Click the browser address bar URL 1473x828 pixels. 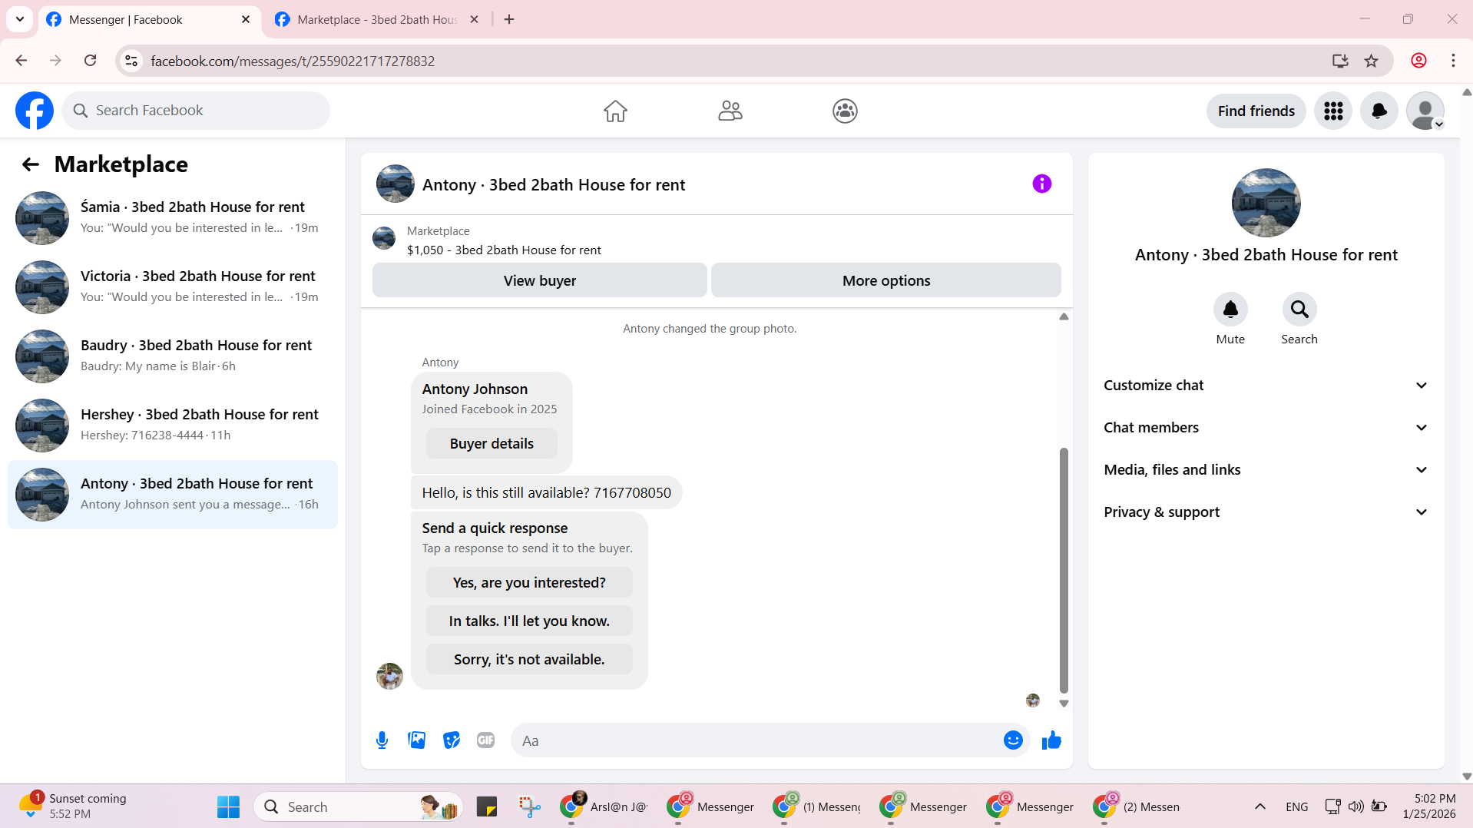(293, 61)
